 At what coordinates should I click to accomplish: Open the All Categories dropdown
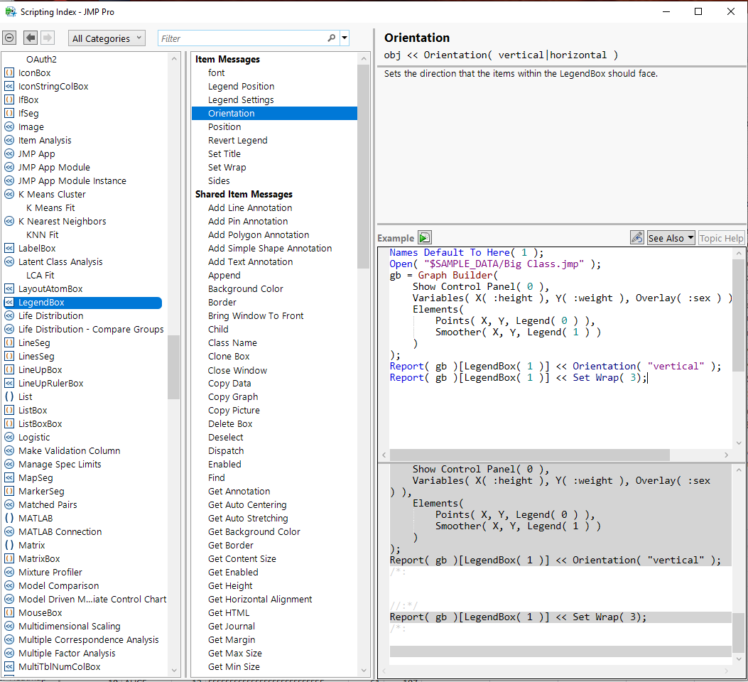tap(107, 38)
